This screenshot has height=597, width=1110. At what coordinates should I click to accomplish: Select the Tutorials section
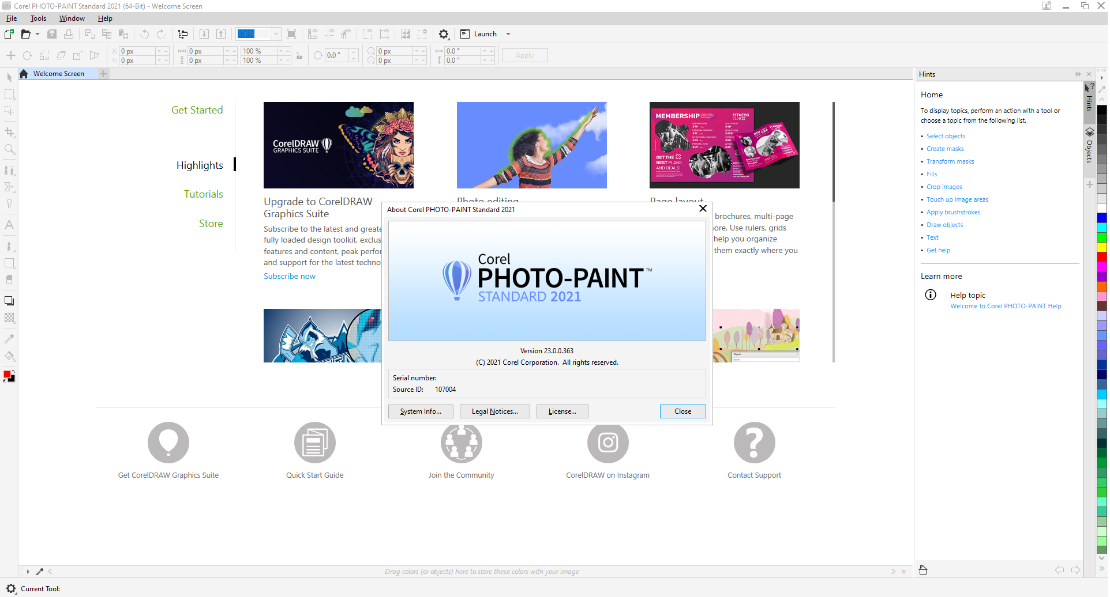pyautogui.click(x=203, y=194)
